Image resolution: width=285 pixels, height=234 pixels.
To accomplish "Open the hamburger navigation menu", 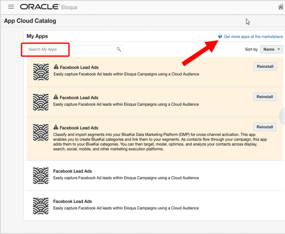I will pyautogui.click(x=11, y=7).
